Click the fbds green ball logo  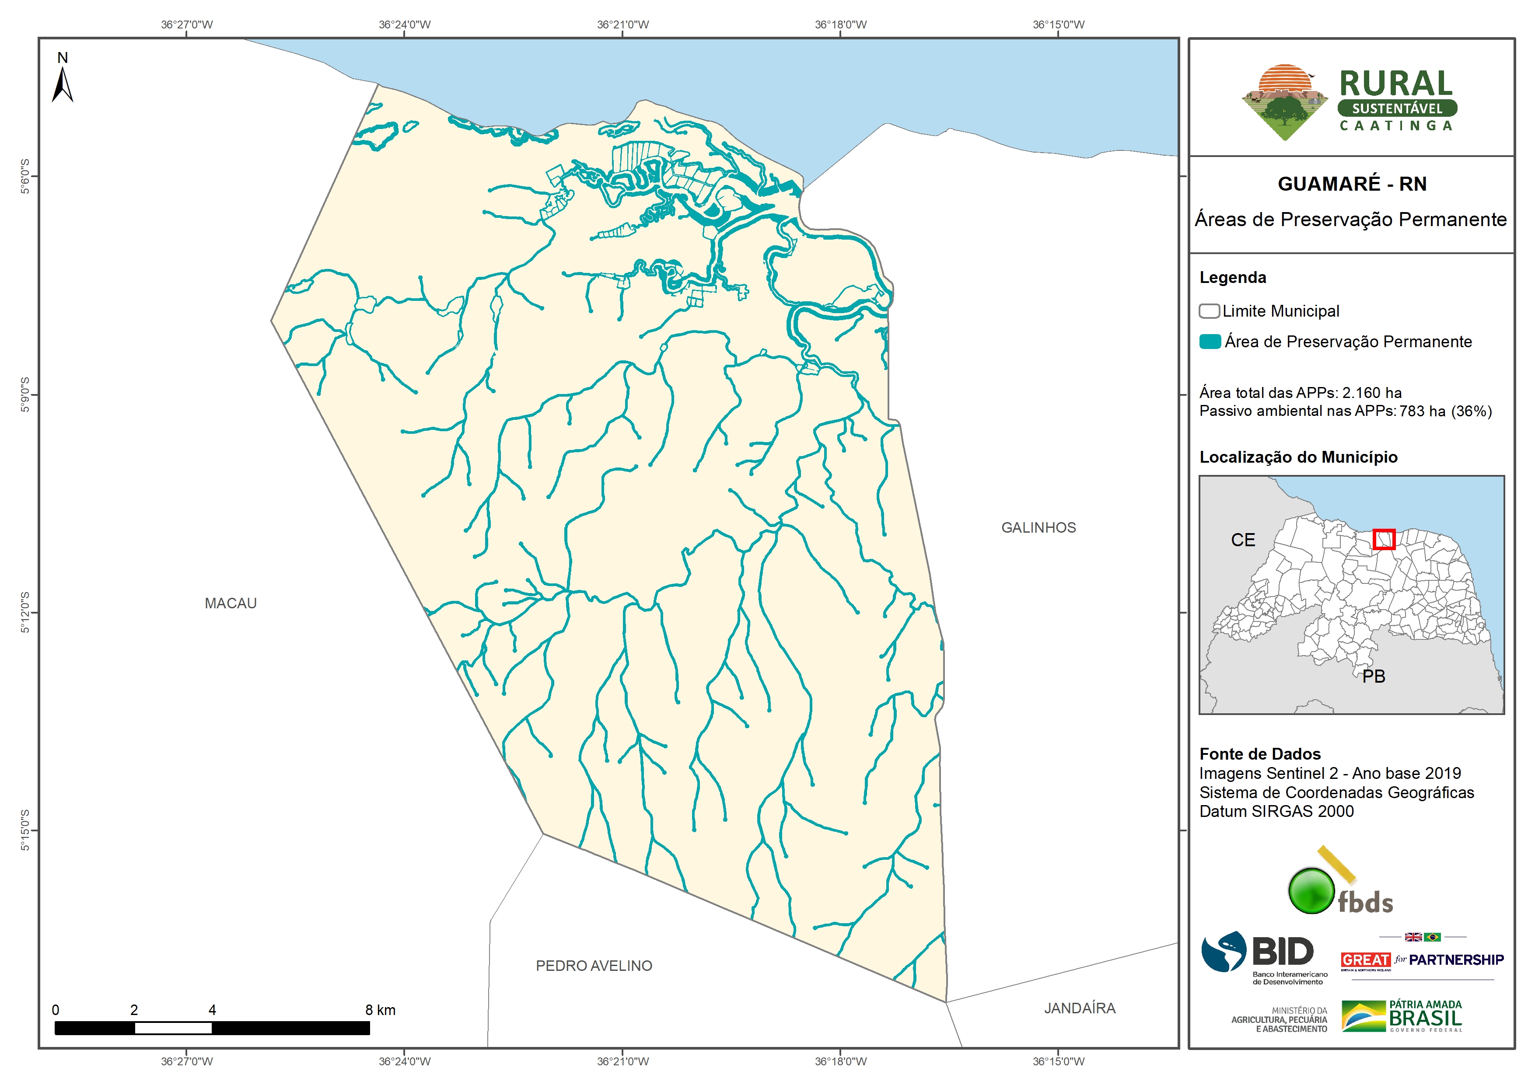[1311, 890]
